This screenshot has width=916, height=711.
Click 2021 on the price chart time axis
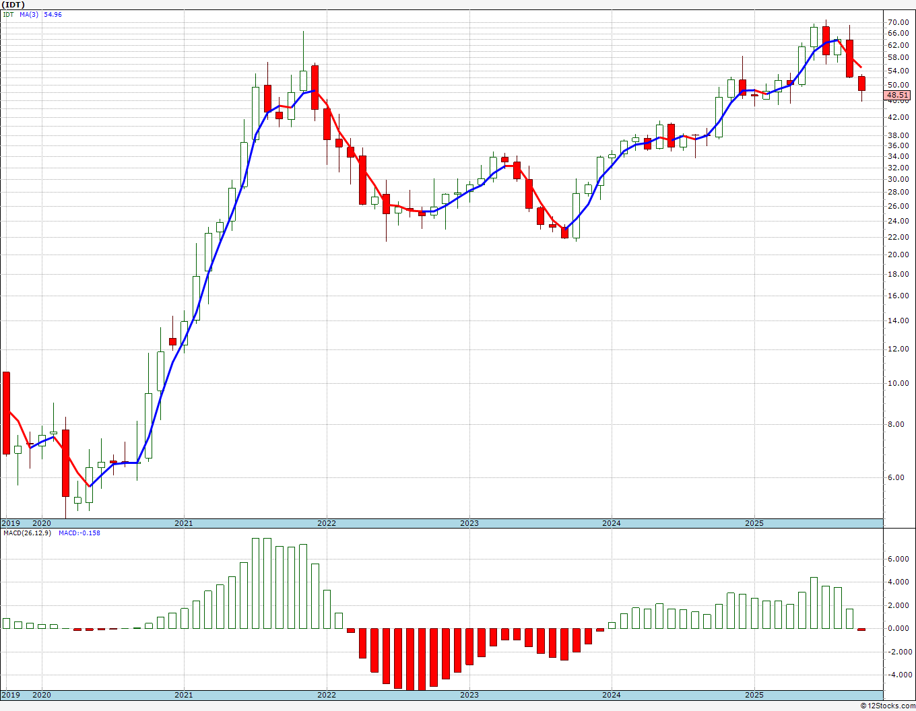(184, 523)
